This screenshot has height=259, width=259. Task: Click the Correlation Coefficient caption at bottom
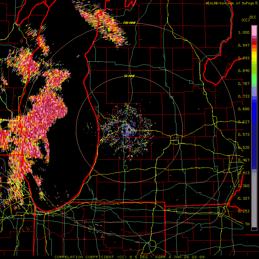click(129, 257)
